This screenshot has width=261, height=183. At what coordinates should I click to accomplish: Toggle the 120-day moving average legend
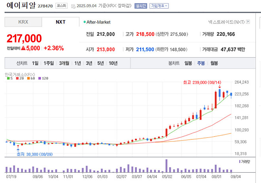click(43, 78)
